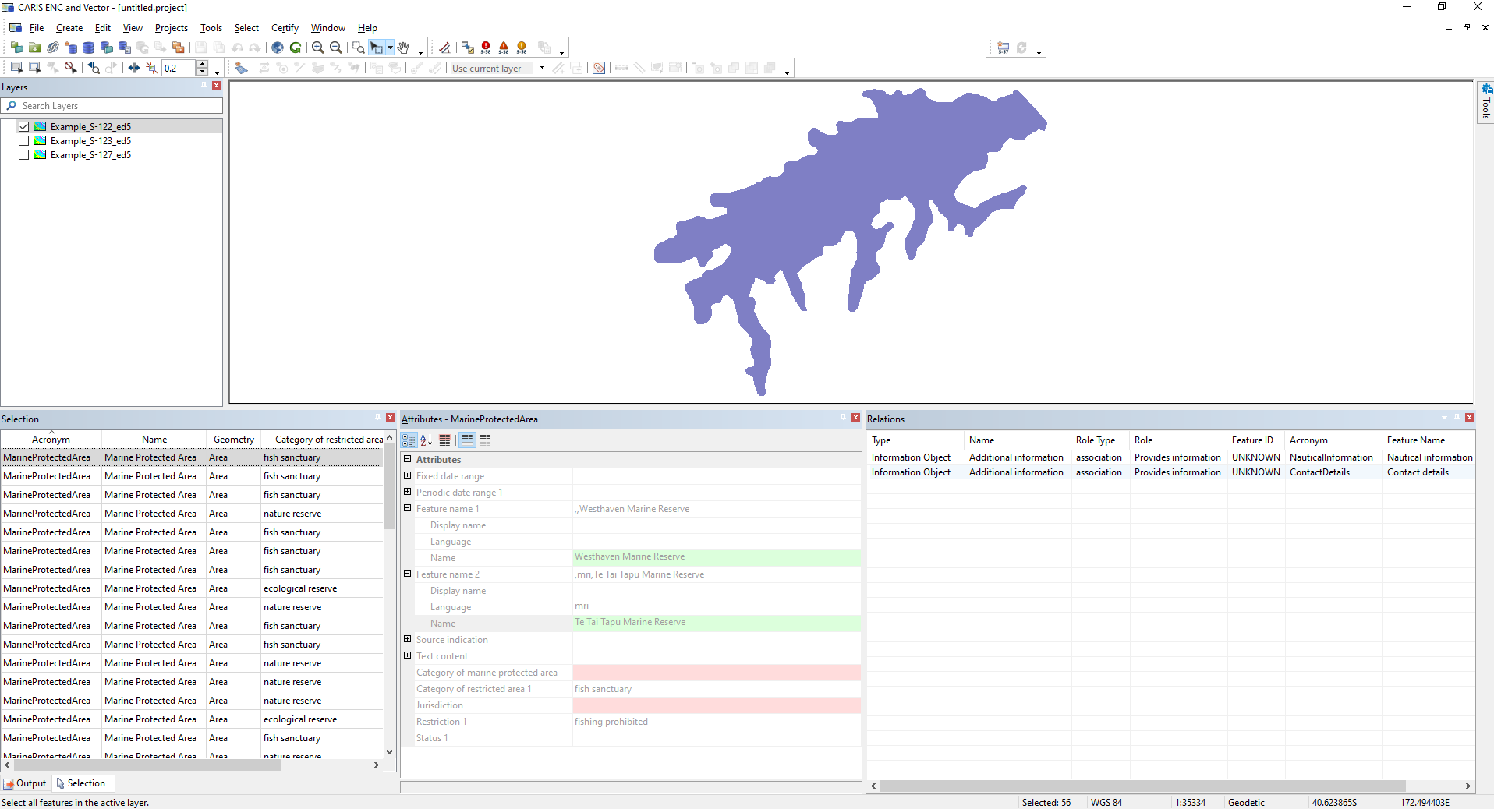Viewport: 1494px width, 809px height.
Task: Click the red-lined mandatory attributes list icon
Action: [444, 440]
